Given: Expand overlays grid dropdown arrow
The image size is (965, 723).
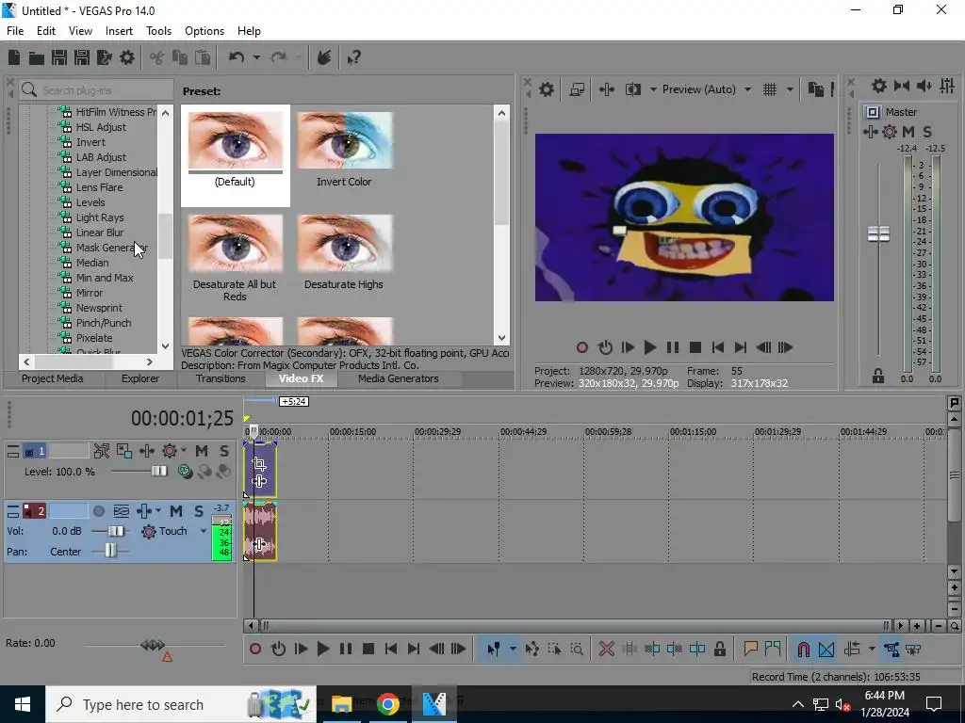Looking at the screenshot, I should pos(790,89).
